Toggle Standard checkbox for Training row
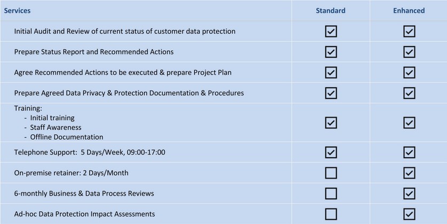This screenshot has height=224, width=447. 331,123
